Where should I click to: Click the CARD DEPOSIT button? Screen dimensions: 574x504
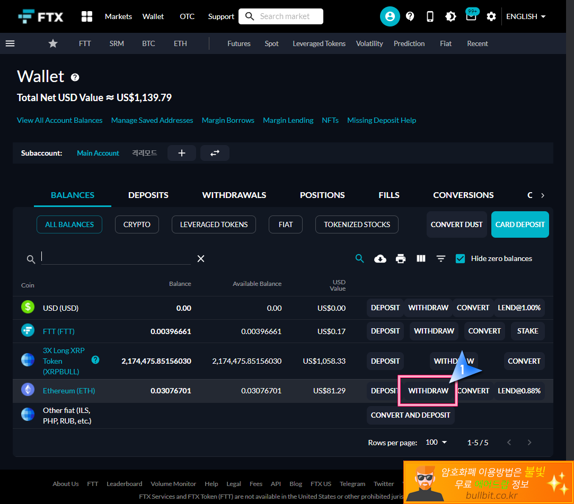tap(520, 224)
